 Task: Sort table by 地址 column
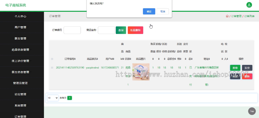pyautogui.click(x=207, y=59)
